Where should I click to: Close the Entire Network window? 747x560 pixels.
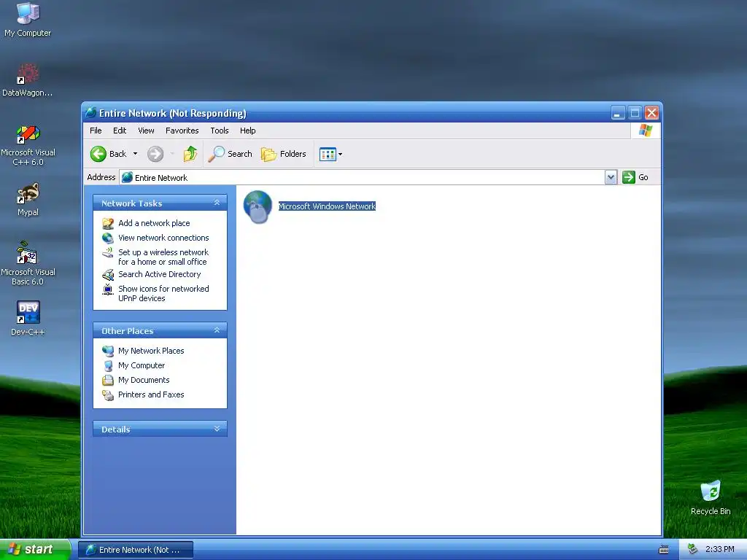click(651, 113)
